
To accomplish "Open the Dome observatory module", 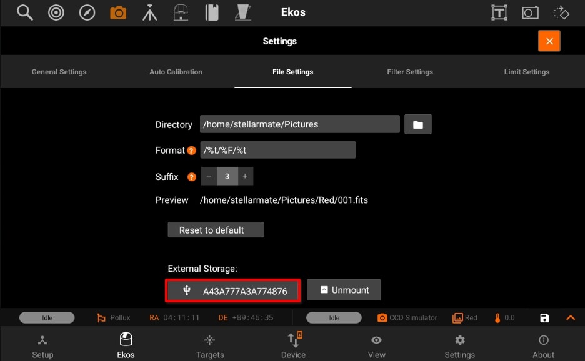I will 181,12.
